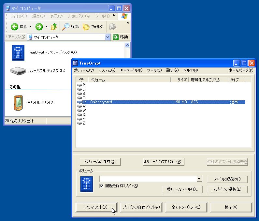Click the 全てアンマウント(S) button
This screenshot has width=259, height=221.
(x=186, y=207)
